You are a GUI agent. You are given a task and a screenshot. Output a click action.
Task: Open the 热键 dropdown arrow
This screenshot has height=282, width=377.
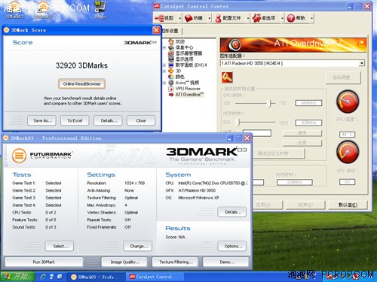(210, 18)
